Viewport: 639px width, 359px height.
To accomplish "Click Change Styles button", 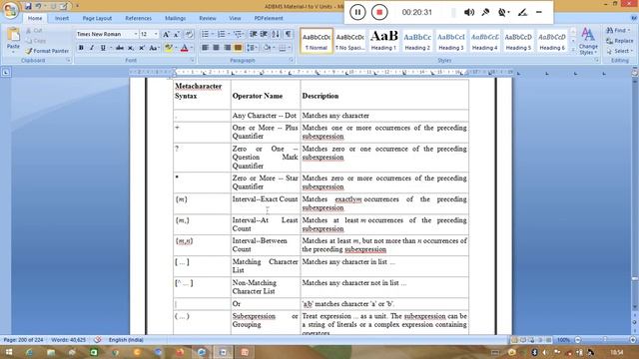I will 588,41.
